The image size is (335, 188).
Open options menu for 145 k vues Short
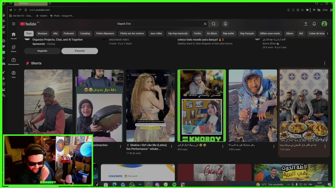click(x=274, y=146)
